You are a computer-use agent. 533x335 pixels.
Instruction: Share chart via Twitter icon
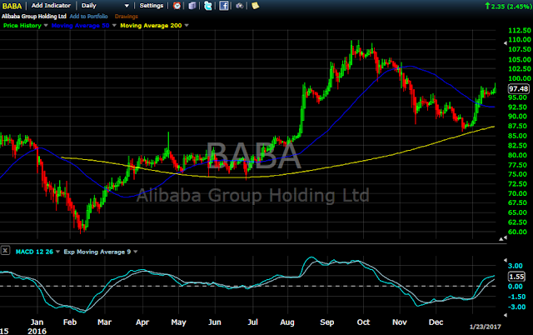pos(207,6)
